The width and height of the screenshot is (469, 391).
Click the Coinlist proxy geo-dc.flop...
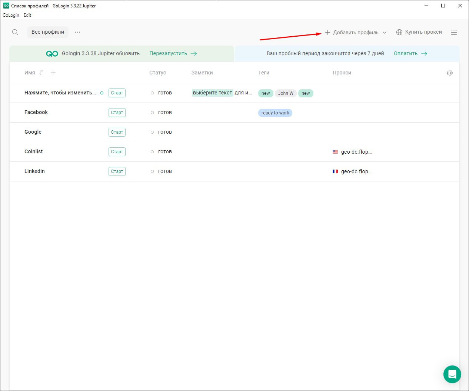coord(356,152)
